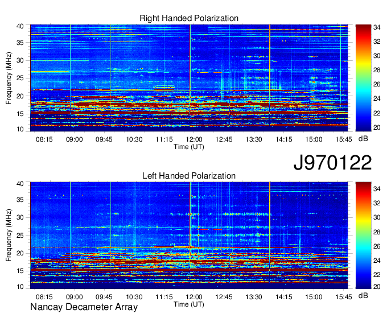Click the 13:30 time tick of Right Handed plot
Image resolution: width=387 pixels, height=314 pixels.
(x=254, y=139)
